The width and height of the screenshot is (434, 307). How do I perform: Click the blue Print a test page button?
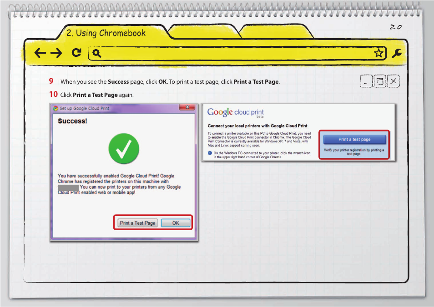pyautogui.click(x=354, y=140)
